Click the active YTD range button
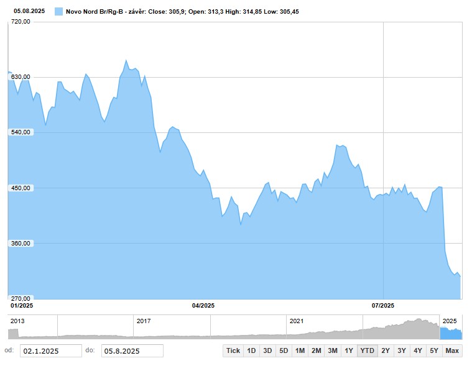 tap(367, 350)
